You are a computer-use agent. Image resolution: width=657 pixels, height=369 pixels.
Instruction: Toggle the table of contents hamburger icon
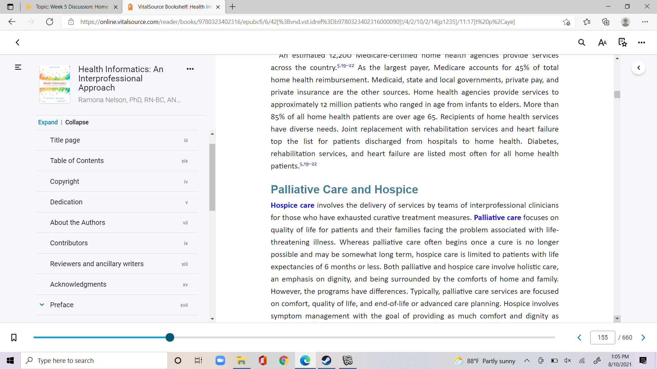pyautogui.click(x=18, y=67)
